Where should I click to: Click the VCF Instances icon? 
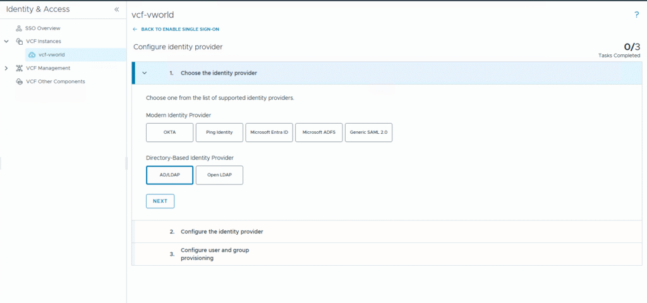pyautogui.click(x=19, y=42)
